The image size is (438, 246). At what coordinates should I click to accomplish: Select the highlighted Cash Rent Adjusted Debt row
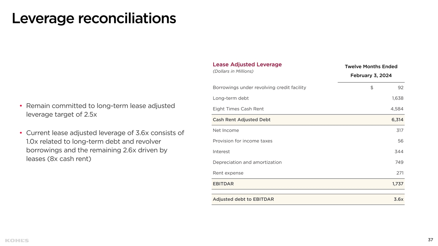pyautogui.click(x=308, y=120)
